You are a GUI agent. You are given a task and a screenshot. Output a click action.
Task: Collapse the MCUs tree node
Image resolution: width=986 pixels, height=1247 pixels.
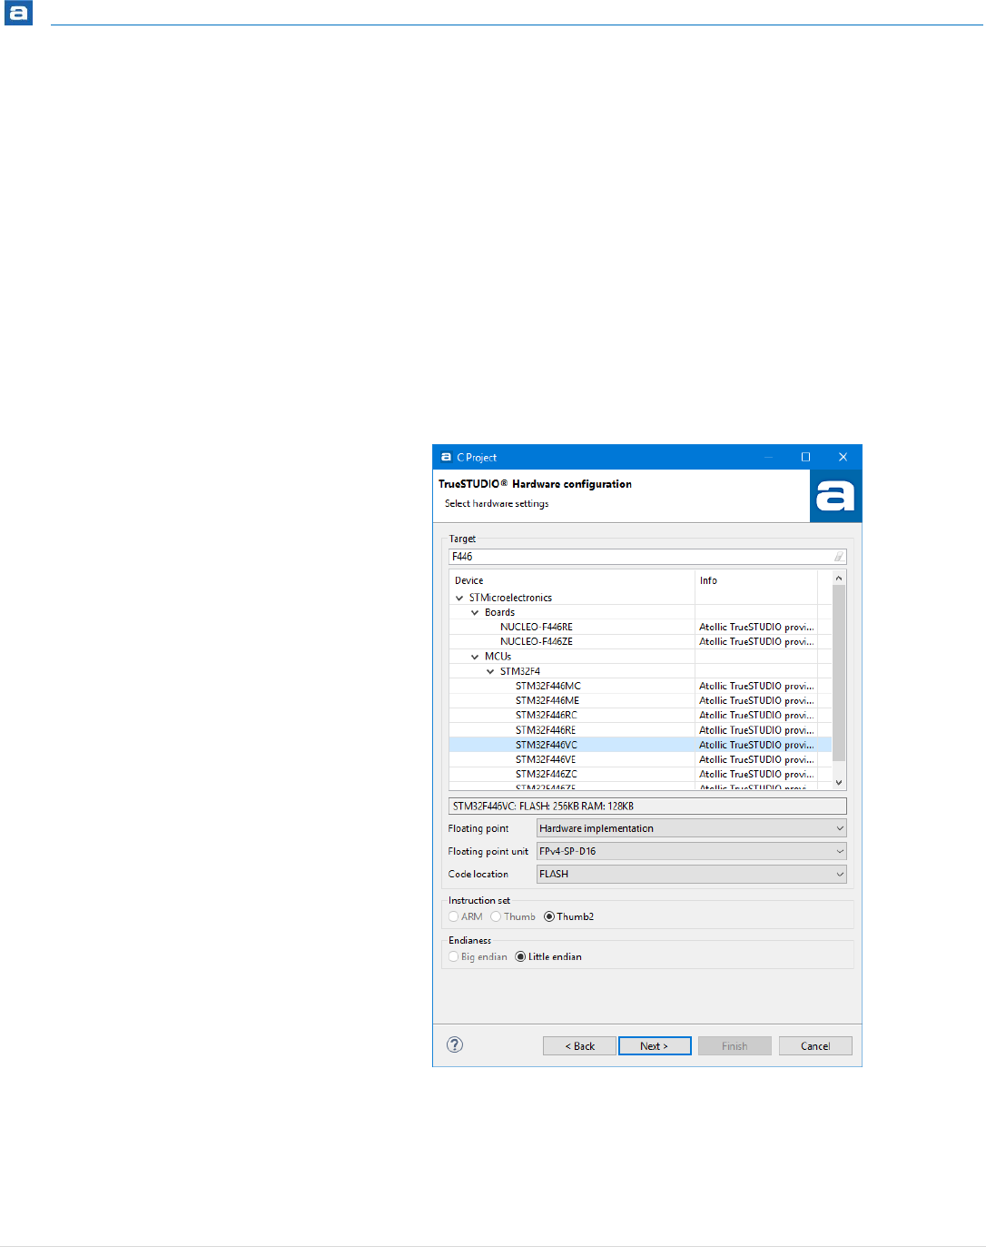click(x=475, y=656)
